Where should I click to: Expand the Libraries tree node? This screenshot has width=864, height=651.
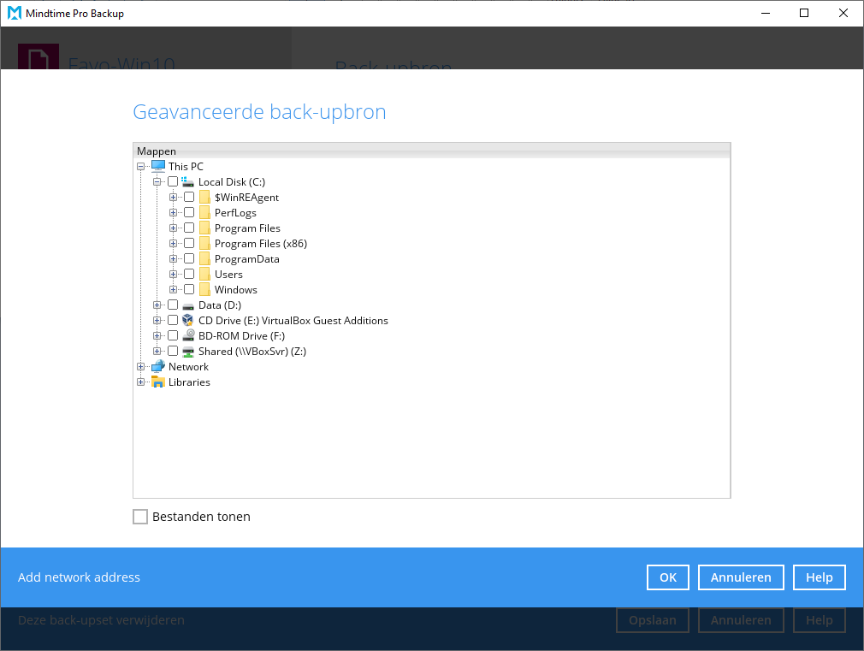(x=140, y=382)
